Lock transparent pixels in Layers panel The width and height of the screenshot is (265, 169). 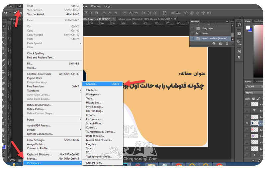253,99
